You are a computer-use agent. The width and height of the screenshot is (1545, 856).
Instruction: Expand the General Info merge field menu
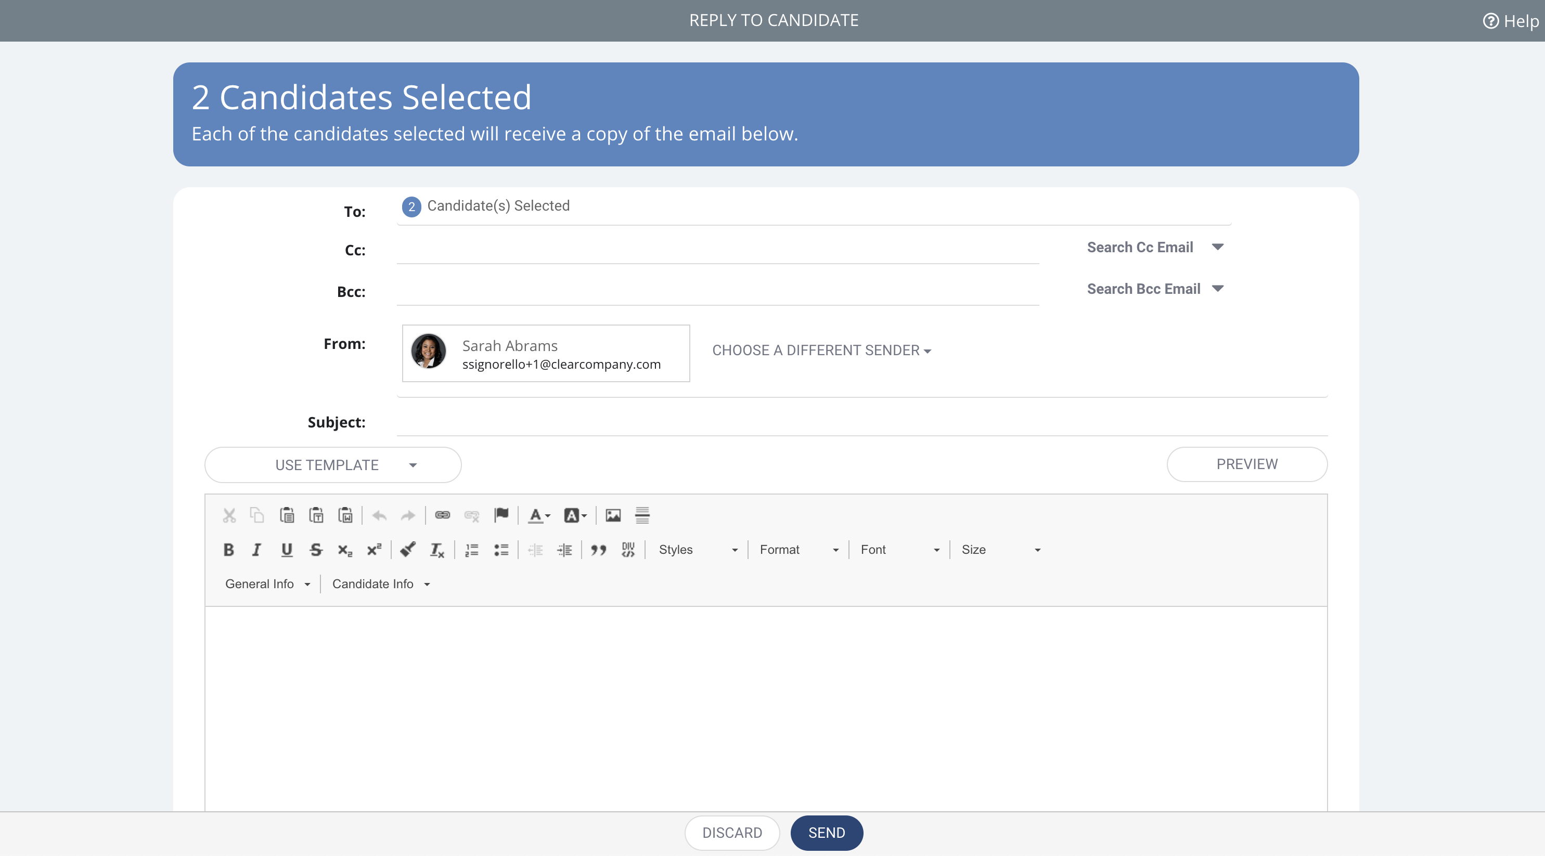point(267,584)
